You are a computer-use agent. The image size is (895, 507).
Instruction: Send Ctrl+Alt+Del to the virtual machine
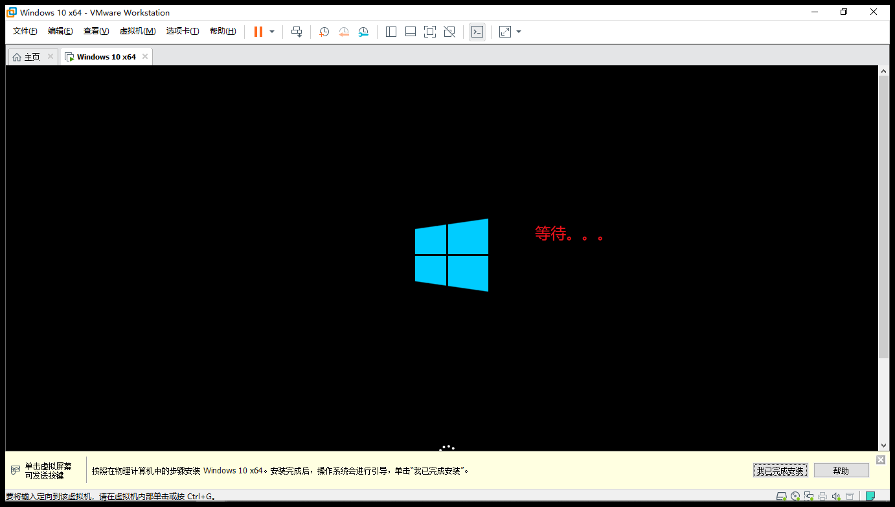(x=297, y=32)
